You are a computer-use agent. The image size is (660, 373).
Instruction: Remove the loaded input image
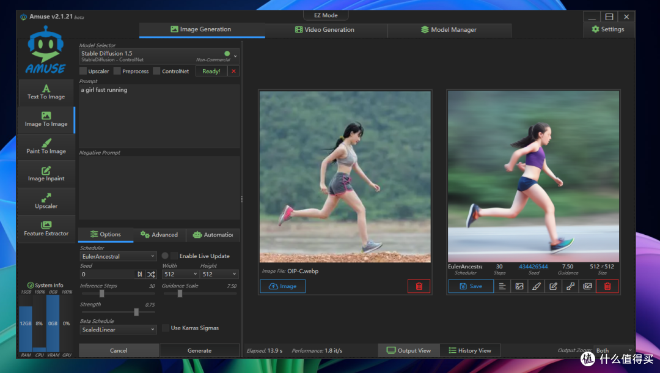(419, 286)
